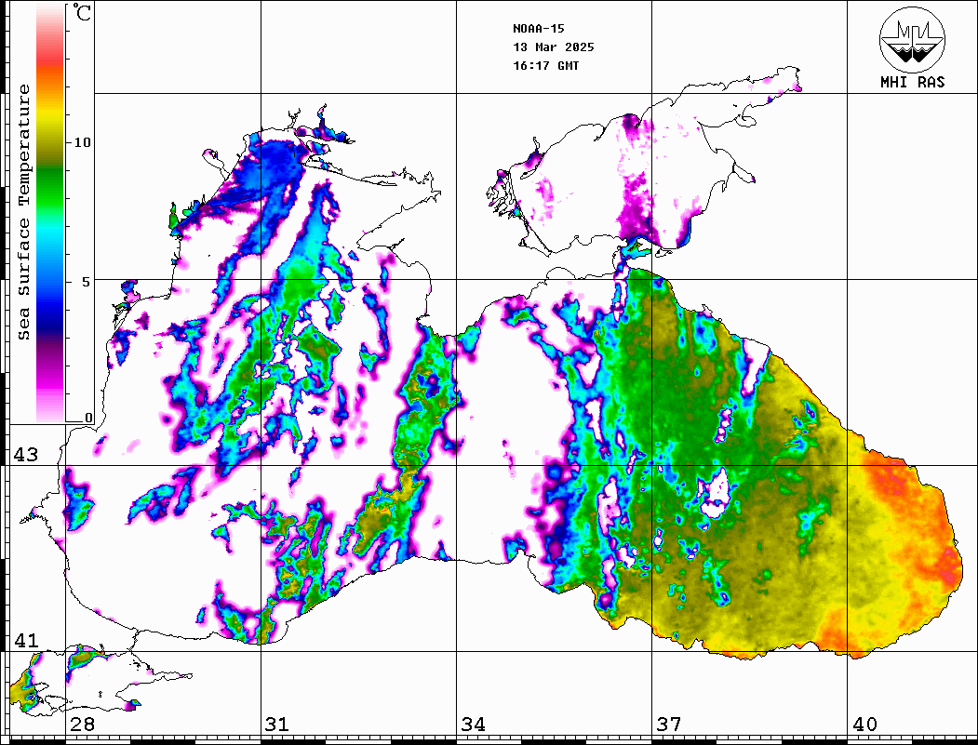Click the 16:17 GMT timestamp
978x745 pixels.
545,66
